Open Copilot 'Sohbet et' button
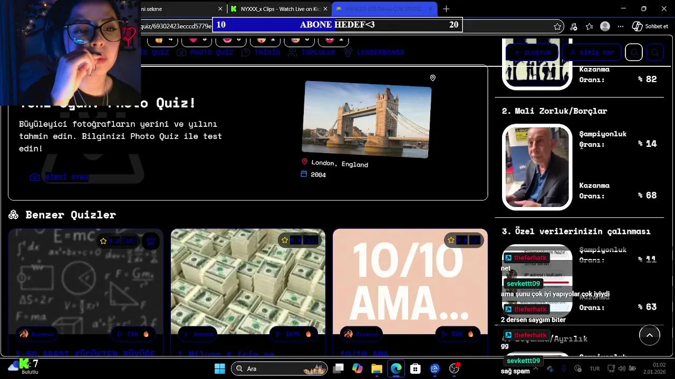Viewport: 675px width, 379px height. (x=650, y=26)
